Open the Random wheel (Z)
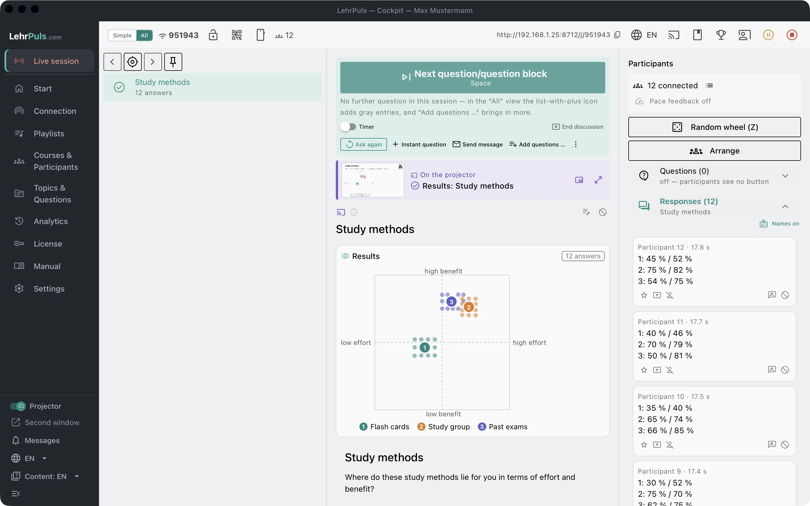The image size is (810, 506). [714, 127]
